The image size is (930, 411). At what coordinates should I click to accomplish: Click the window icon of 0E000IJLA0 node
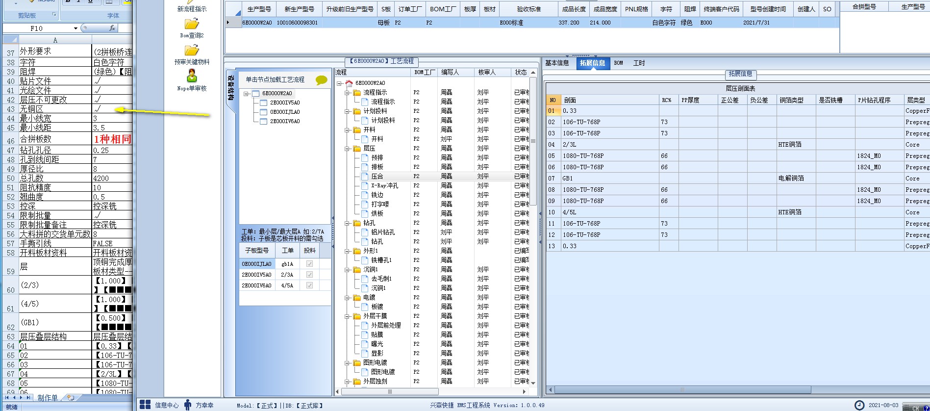(264, 112)
